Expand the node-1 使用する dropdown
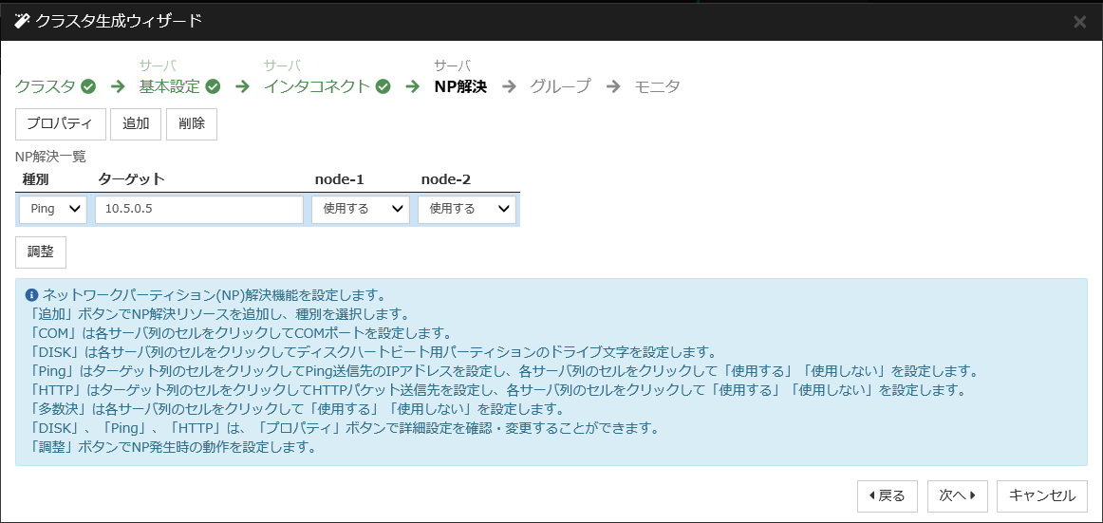The height and width of the screenshot is (523, 1103). [x=360, y=209]
